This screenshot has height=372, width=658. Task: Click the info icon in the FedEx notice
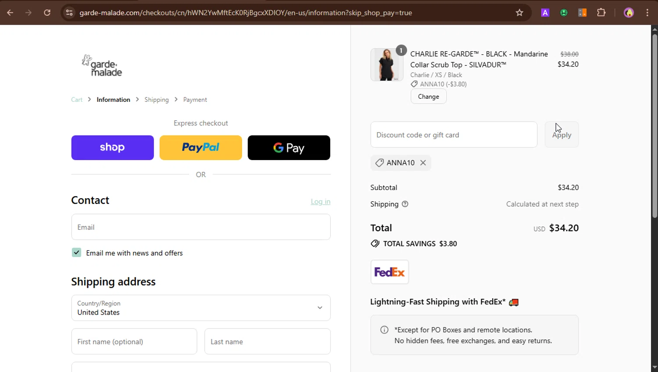coord(384,330)
